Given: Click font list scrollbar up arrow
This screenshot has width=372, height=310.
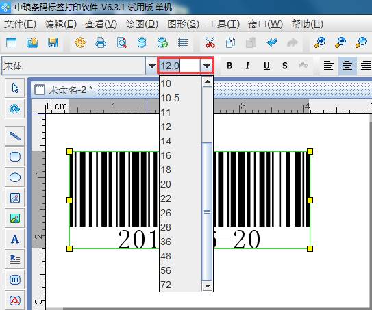Looking at the screenshot, I should [208, 81].
